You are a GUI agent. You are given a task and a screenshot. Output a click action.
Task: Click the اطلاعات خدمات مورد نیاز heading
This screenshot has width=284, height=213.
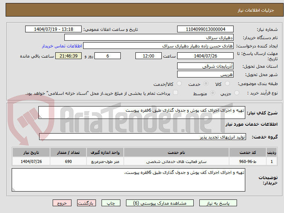coord(251,124)
